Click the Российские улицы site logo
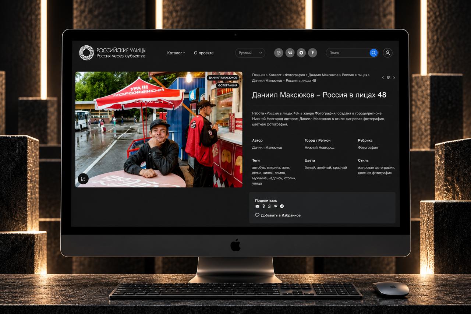Screen dimensions: 471x314 tap(112, 53)
